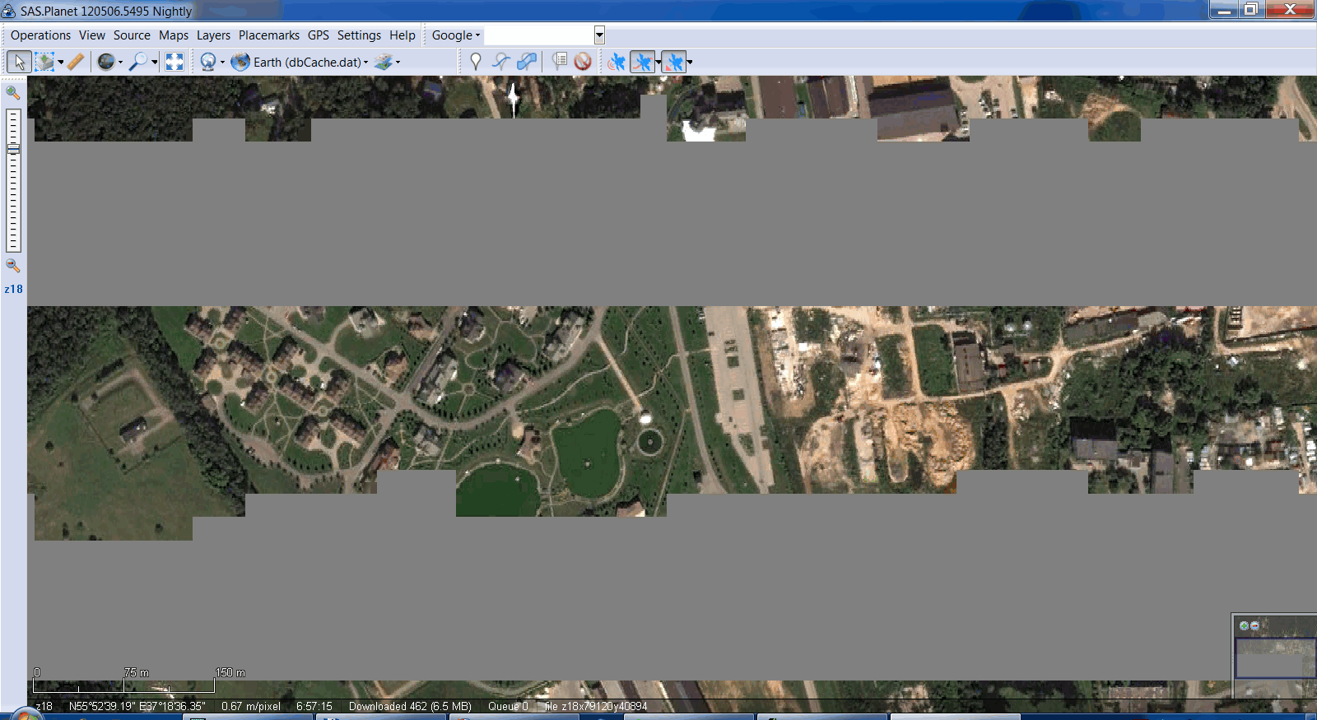
Task: Click the add polygon icon
Action: tap(527, 62)
